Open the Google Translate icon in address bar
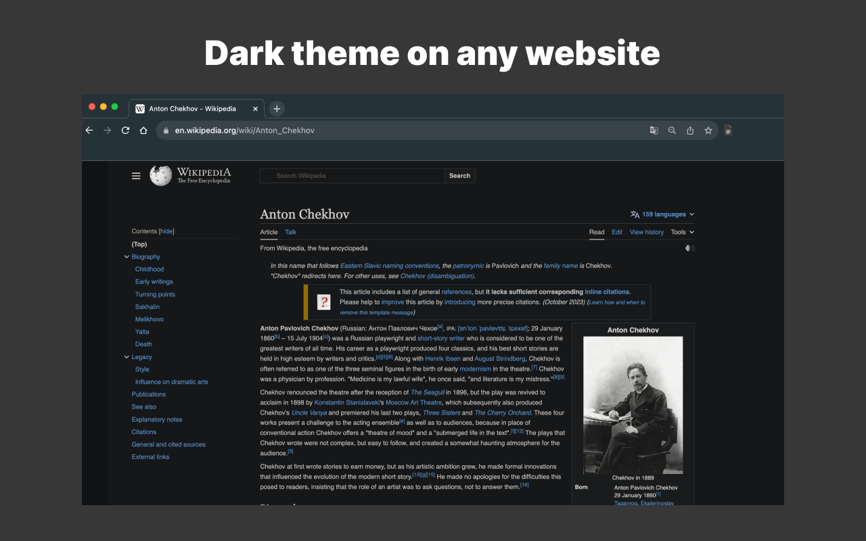Viewport: 866px width, 541px height. (x=654, y=130)
